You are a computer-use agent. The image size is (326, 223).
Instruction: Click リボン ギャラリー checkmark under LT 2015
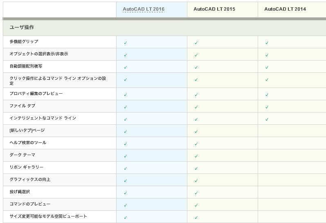(196, 169)
